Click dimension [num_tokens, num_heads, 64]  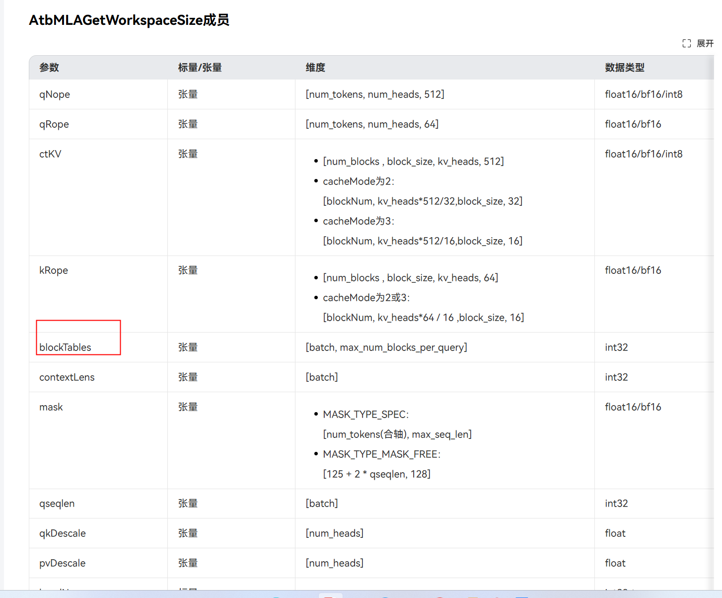(372, 124)
